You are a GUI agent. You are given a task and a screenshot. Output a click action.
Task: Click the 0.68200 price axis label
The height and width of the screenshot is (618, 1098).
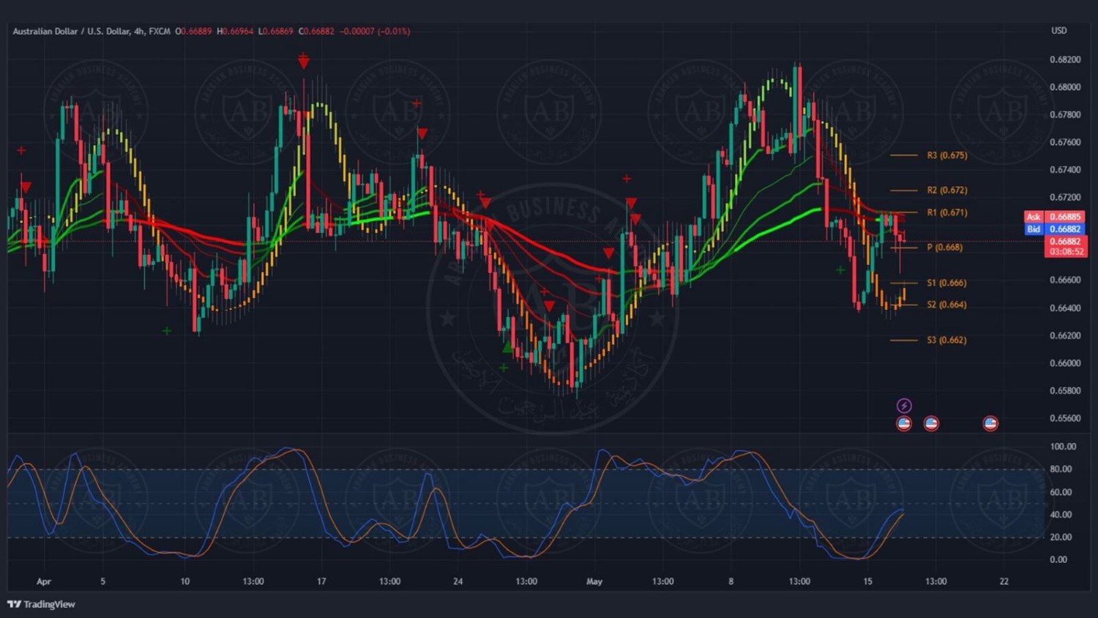(x=1065, y=59)
